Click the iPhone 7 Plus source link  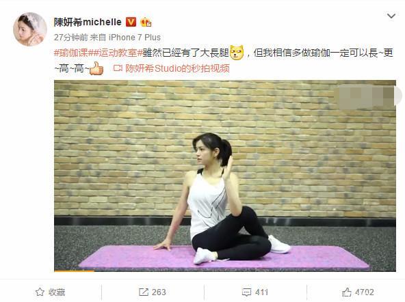pyautogui.click(x=135, y=38)
